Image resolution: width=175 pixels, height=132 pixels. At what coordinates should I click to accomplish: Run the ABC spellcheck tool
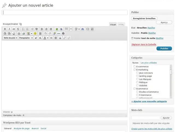pyautogui.click(x=76, y=29)
